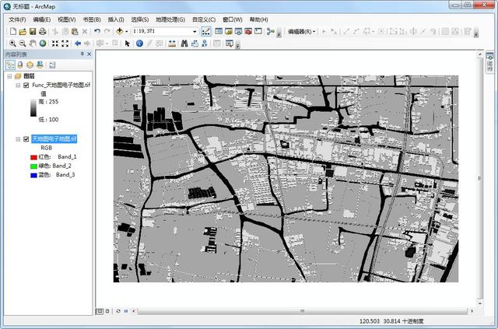
Task: Click the Add Data button
Action: pos(120,31)
